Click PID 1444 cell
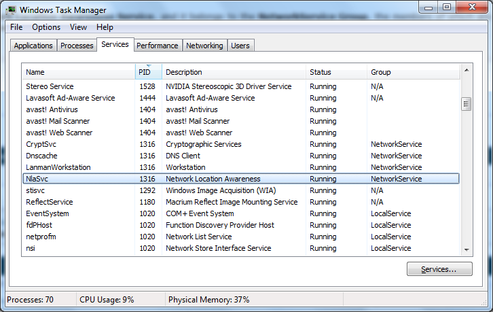Screen dimensions: 493x312 [x=147, y=99]
